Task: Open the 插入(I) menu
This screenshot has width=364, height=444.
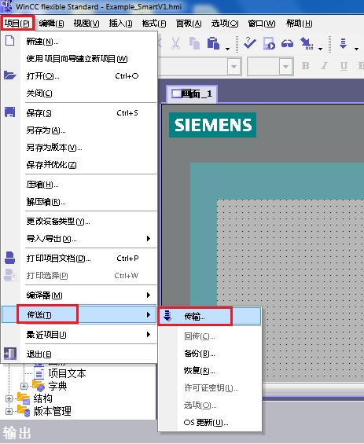Action: [120, 24]
